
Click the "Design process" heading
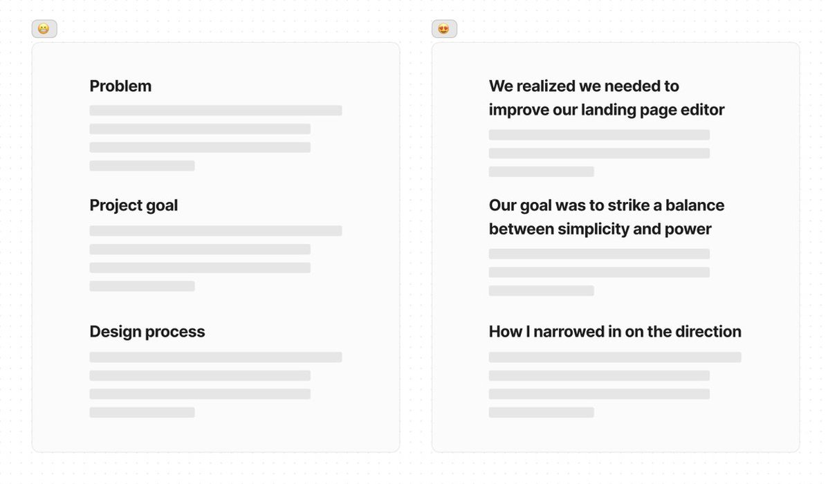click(147, 332)
